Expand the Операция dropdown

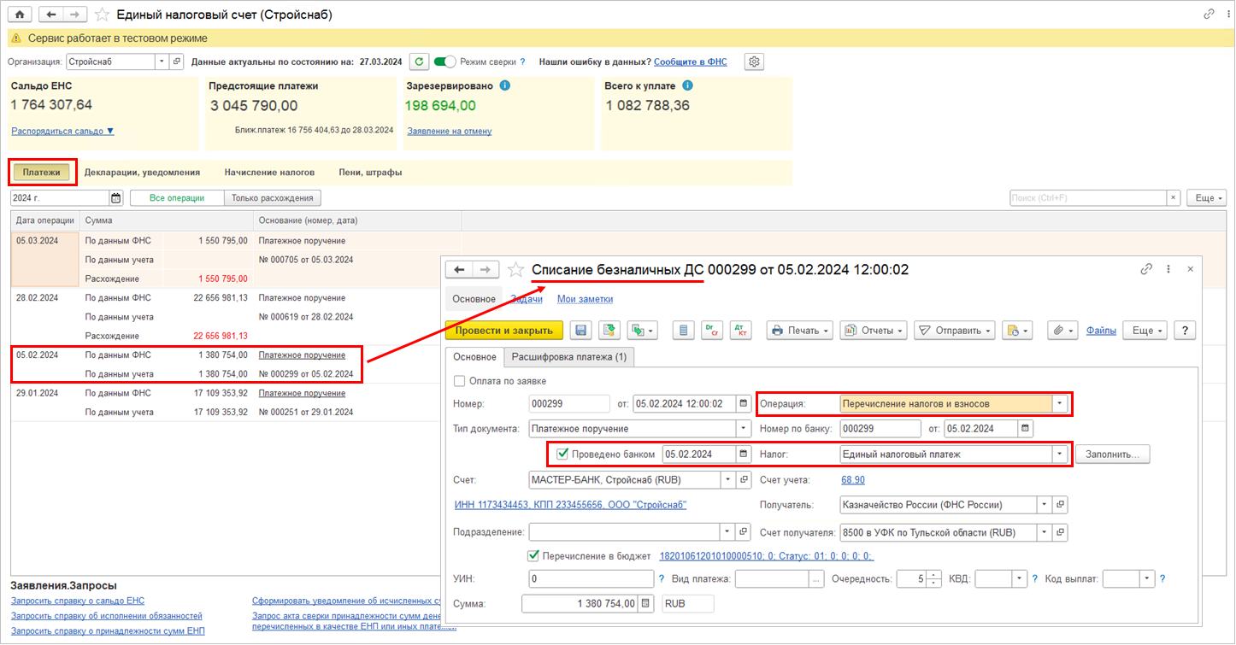click(x=1061, y=404)
